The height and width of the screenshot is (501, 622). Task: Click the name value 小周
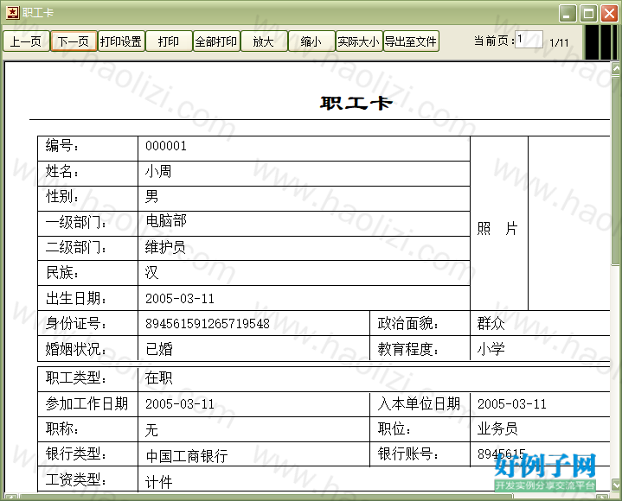click(158, 172)
